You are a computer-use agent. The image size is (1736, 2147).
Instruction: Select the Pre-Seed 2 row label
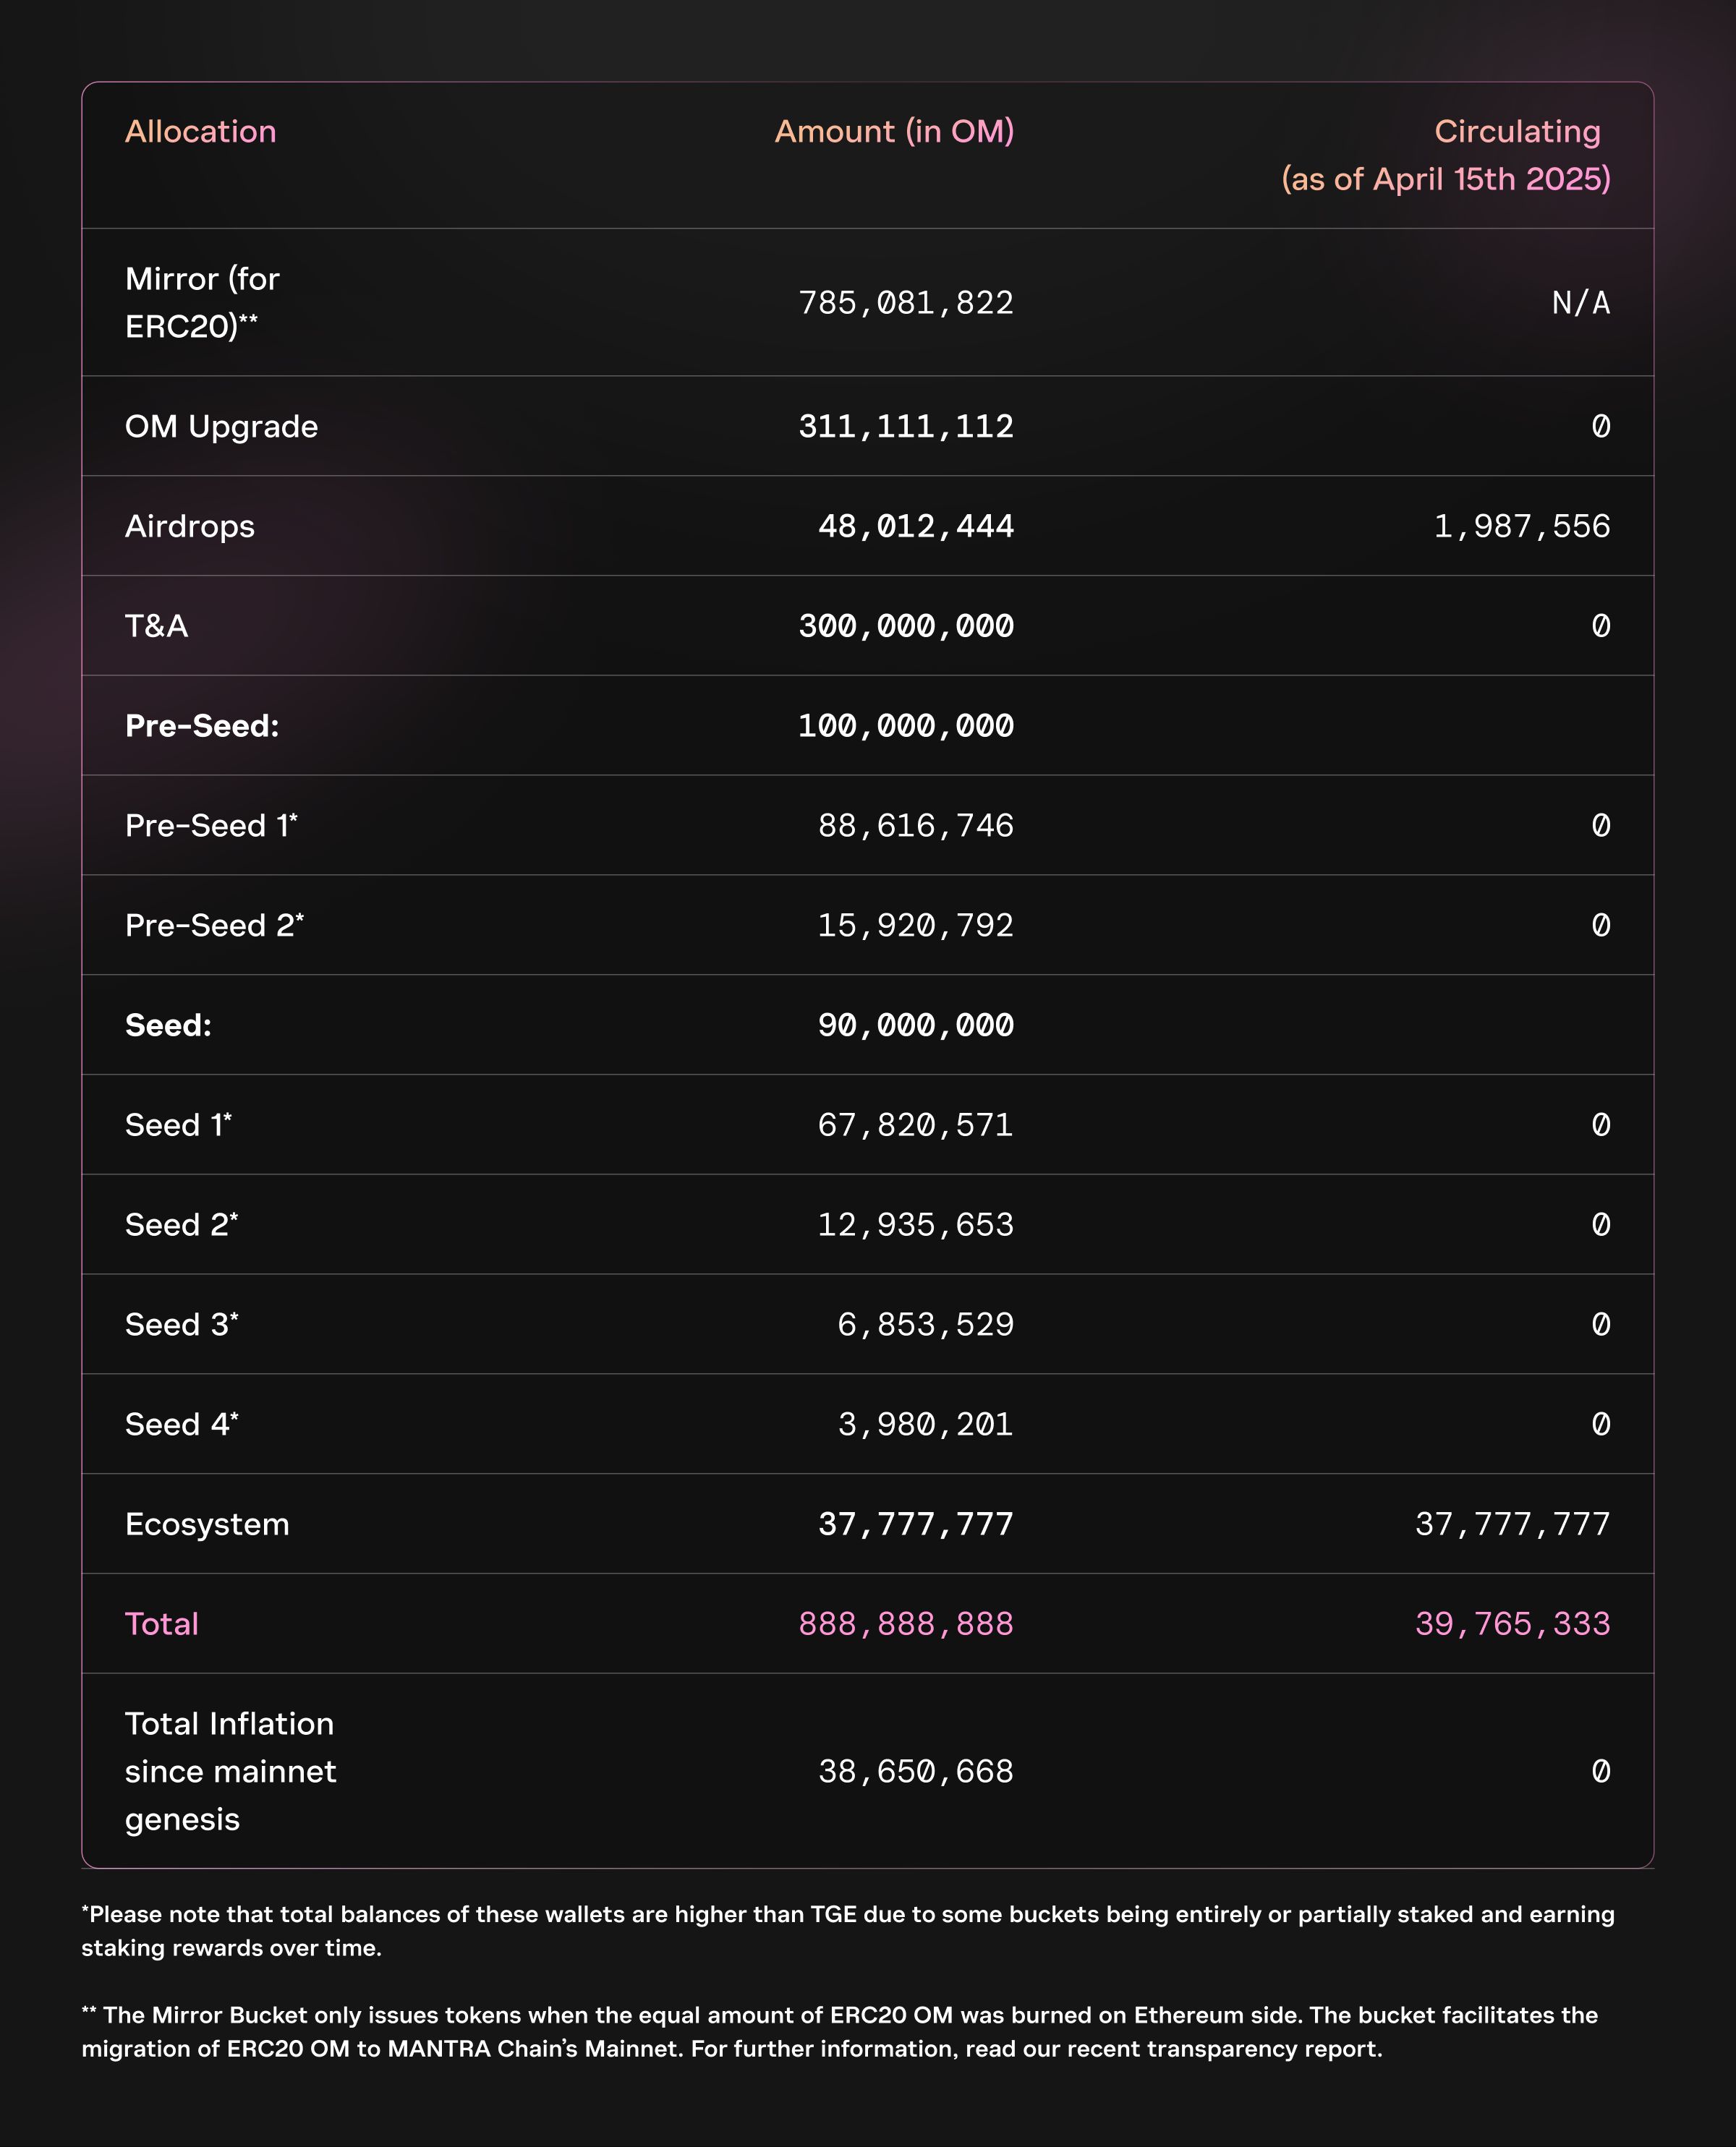pyautogui.click(x=214, y=926)
